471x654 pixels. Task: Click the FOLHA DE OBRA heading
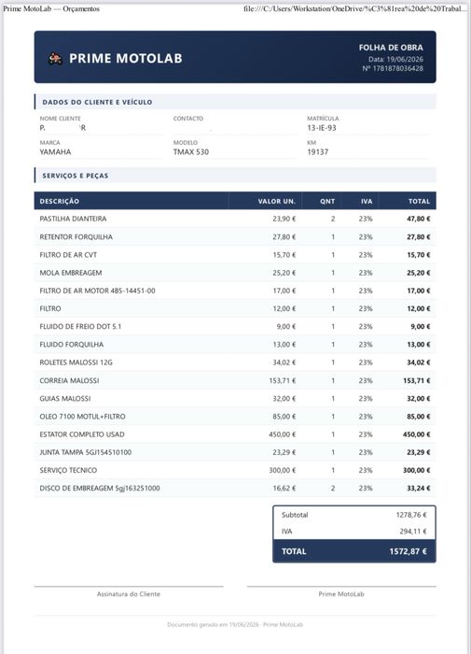pos(391,48)
